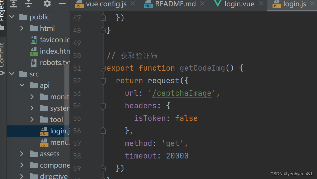The image size is (317, 179).
Task: Click the folder icon of system
Action: (44, 108)
